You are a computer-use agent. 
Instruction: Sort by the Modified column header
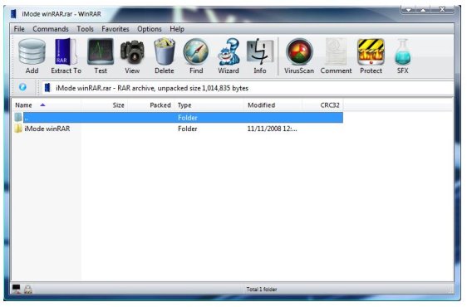(x=273, y=105)
